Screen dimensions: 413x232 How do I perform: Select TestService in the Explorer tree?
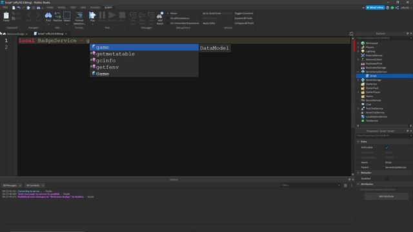click(372, 121)
